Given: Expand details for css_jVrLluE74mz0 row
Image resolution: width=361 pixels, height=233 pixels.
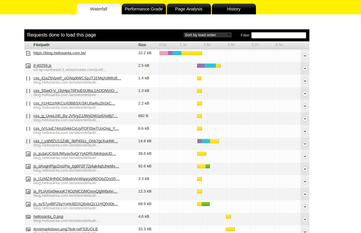Looking at the screenshot, I should pyautogui.click(x=305, y=131).
